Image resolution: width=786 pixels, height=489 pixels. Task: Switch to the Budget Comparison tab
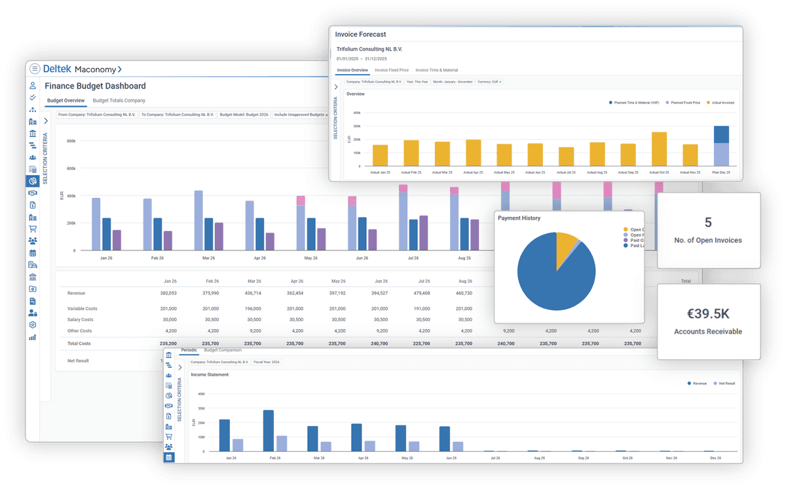click(x=223, y=350)
